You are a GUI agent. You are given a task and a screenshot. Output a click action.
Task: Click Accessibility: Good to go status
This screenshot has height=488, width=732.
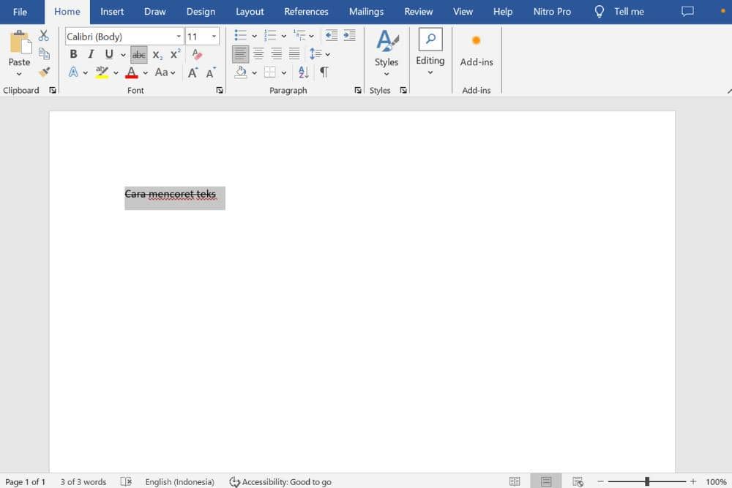[280, 481]
